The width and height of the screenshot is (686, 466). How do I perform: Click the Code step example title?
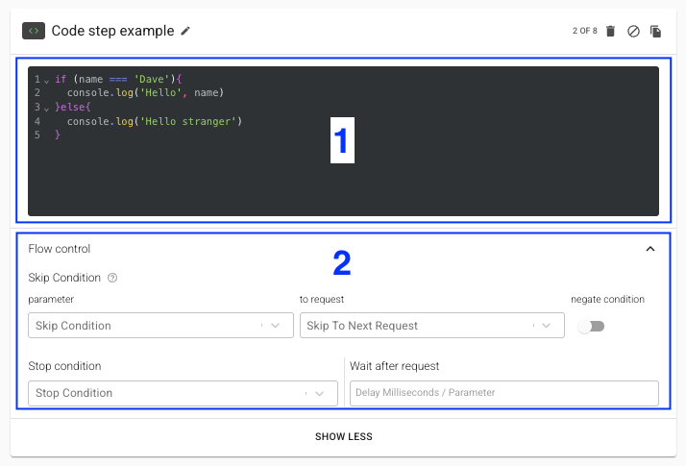click(x=112, y=31)
